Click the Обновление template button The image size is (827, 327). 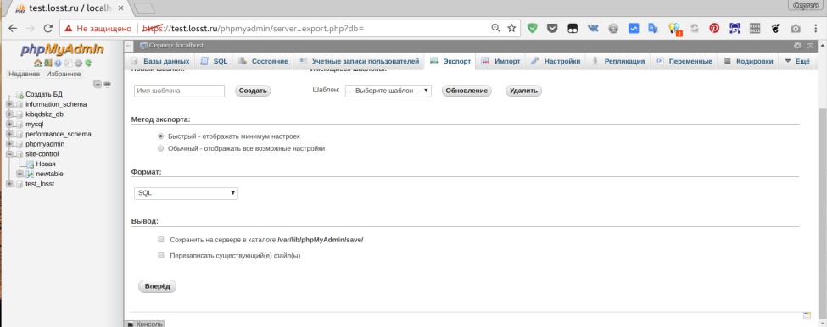467,91
